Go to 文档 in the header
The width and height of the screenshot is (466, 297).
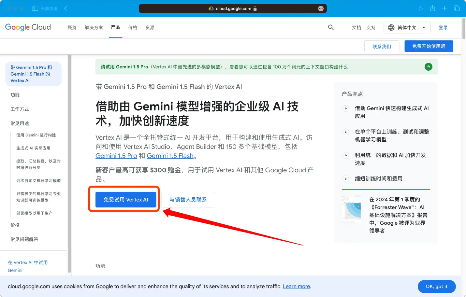[357, 28]
